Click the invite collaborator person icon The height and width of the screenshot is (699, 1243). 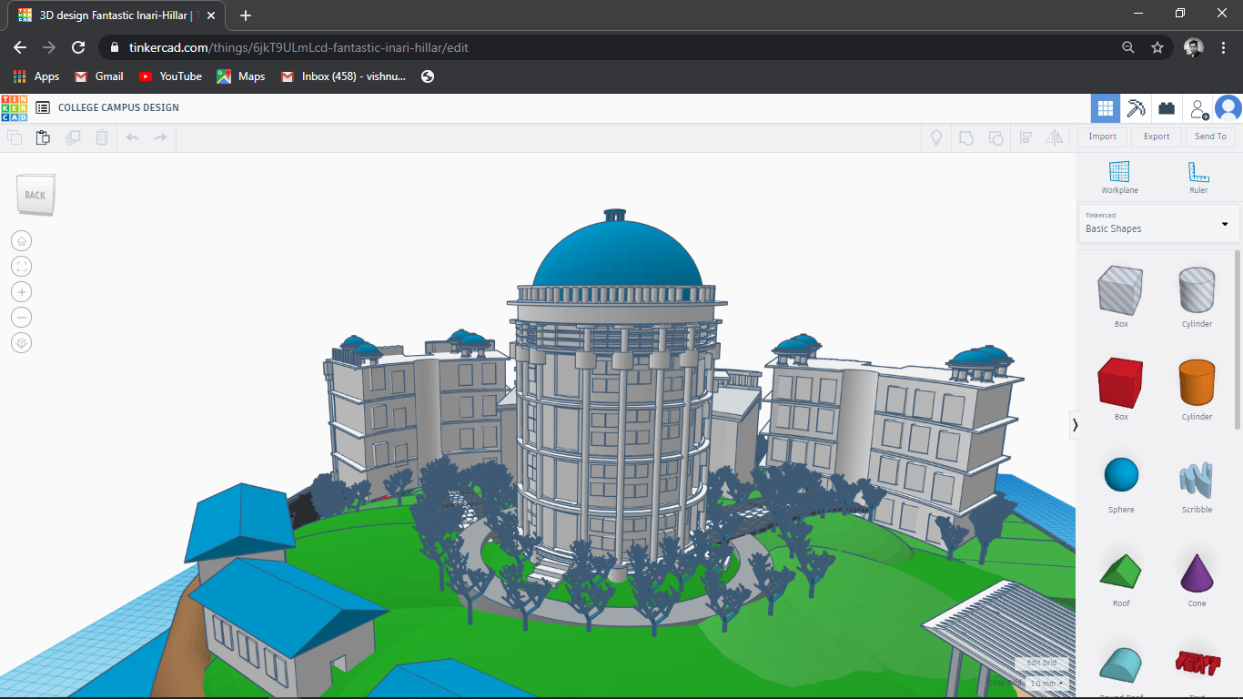(x=1198, y=109)
